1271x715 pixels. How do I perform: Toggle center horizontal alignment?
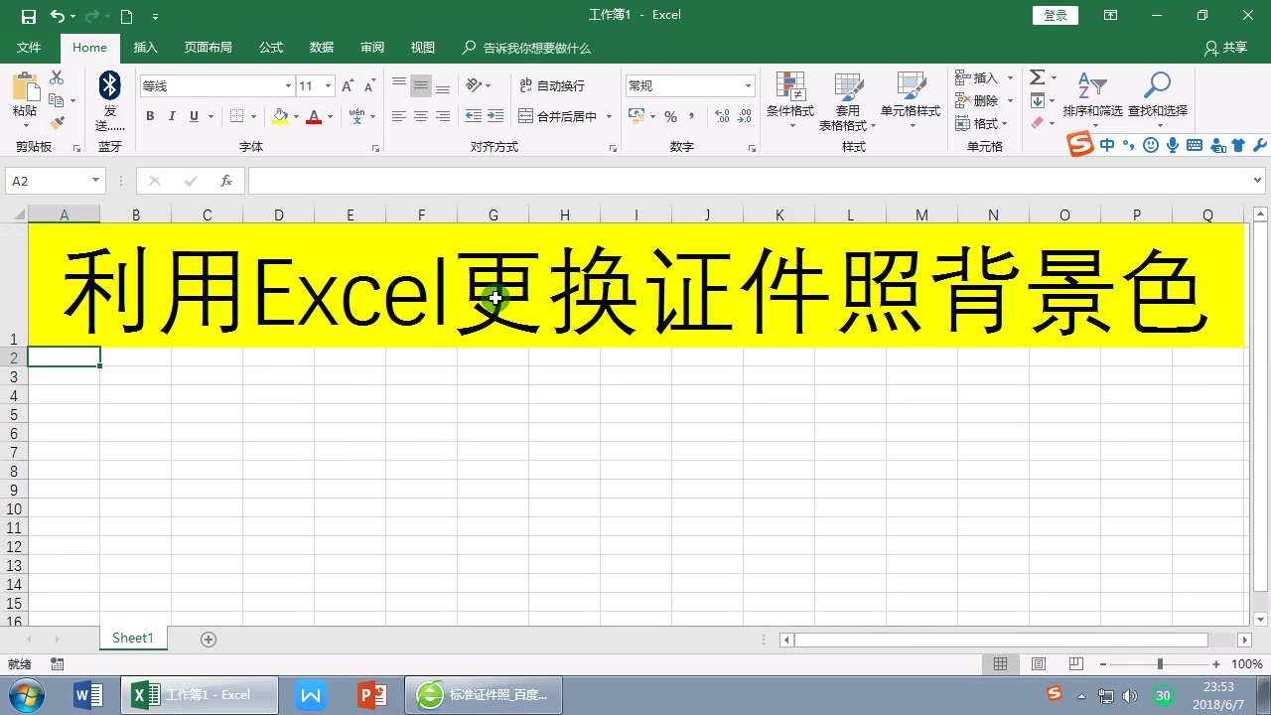click(x=420, y=116)
